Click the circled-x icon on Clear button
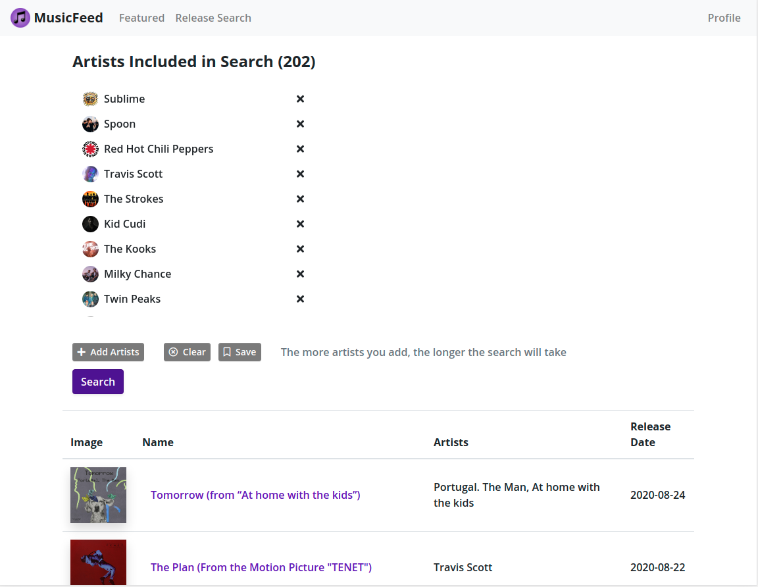758x587 pixels. [x=173, y=352]
